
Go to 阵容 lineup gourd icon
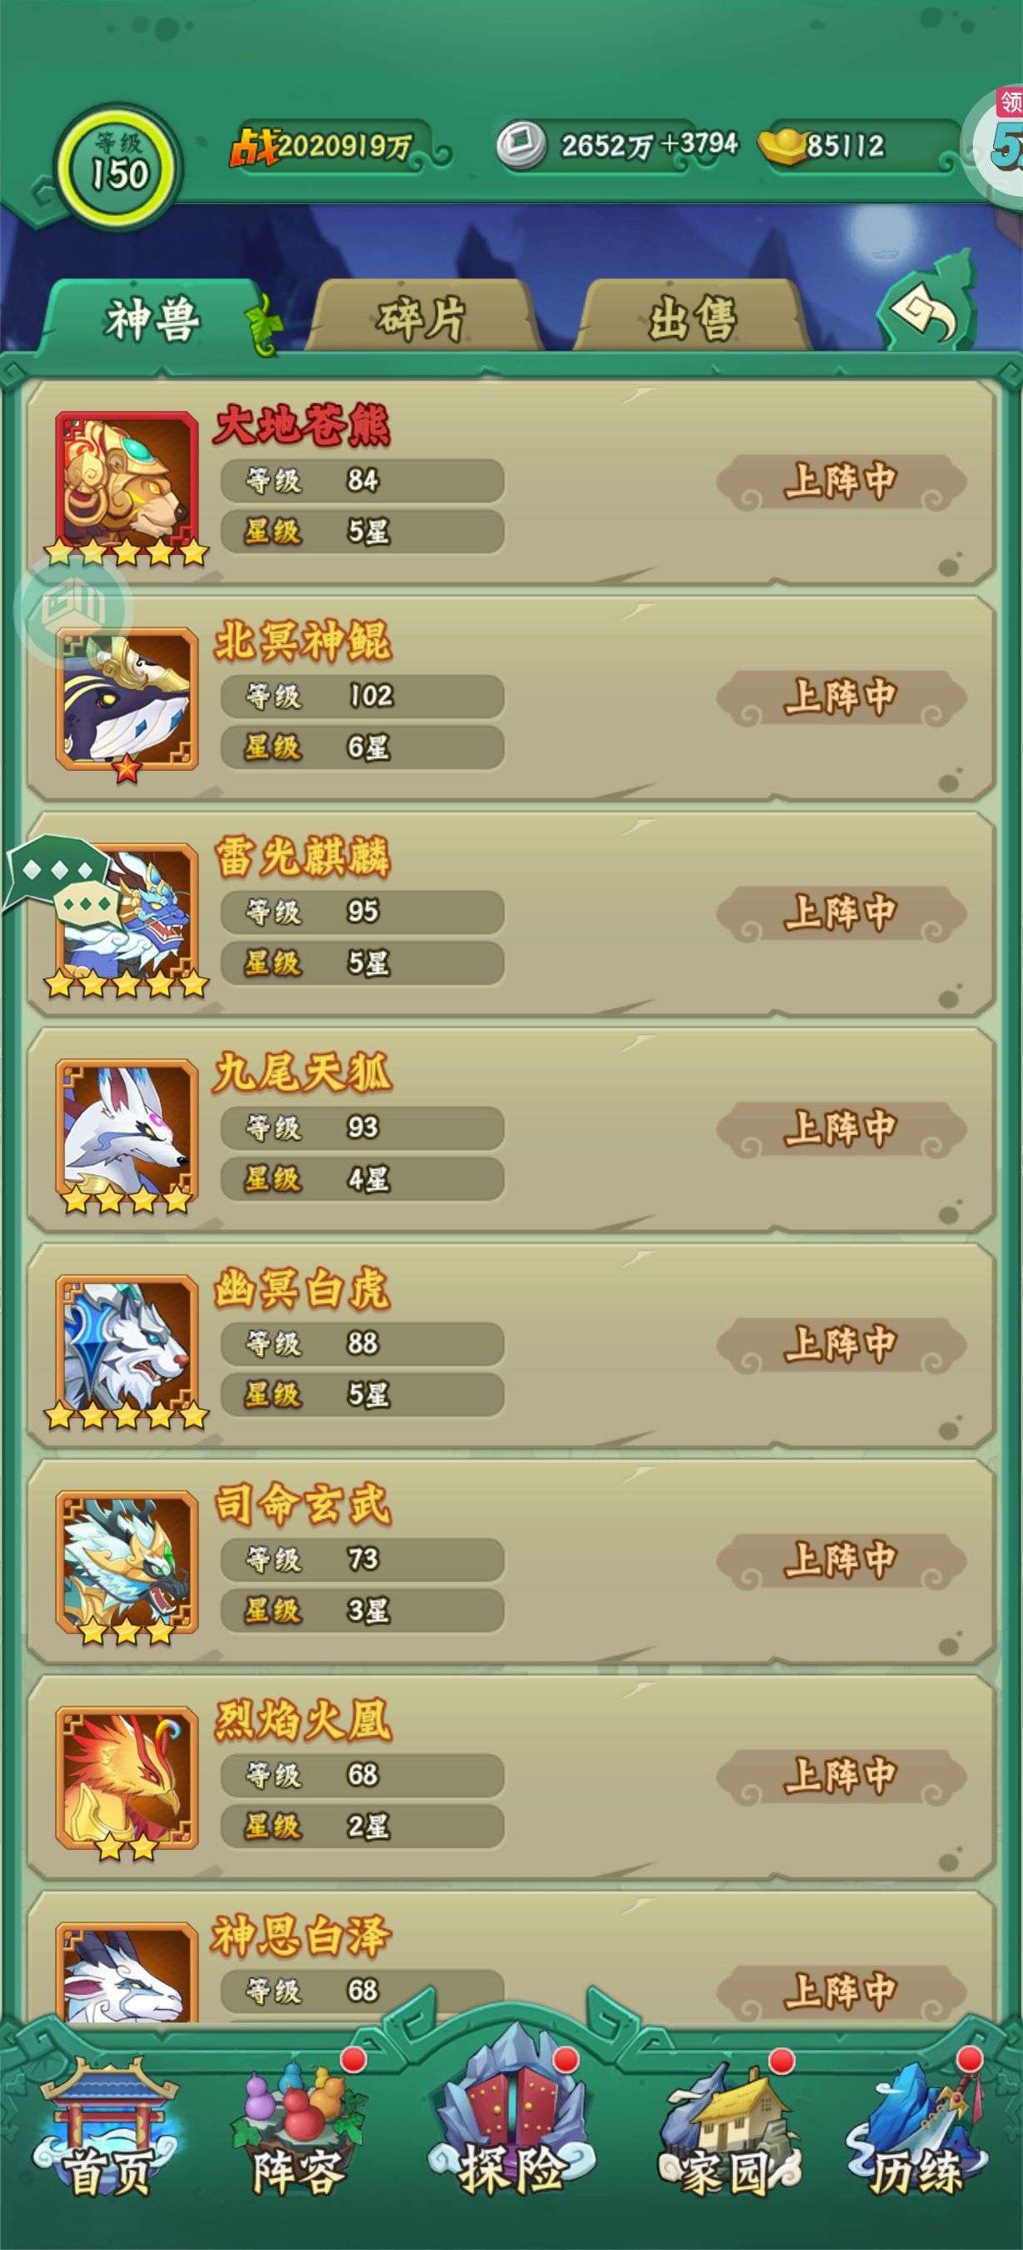(x=298, y=2127)
